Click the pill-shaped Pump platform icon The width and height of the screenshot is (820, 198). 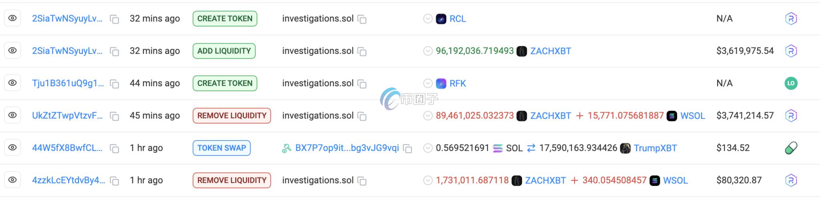click(791, 148)
